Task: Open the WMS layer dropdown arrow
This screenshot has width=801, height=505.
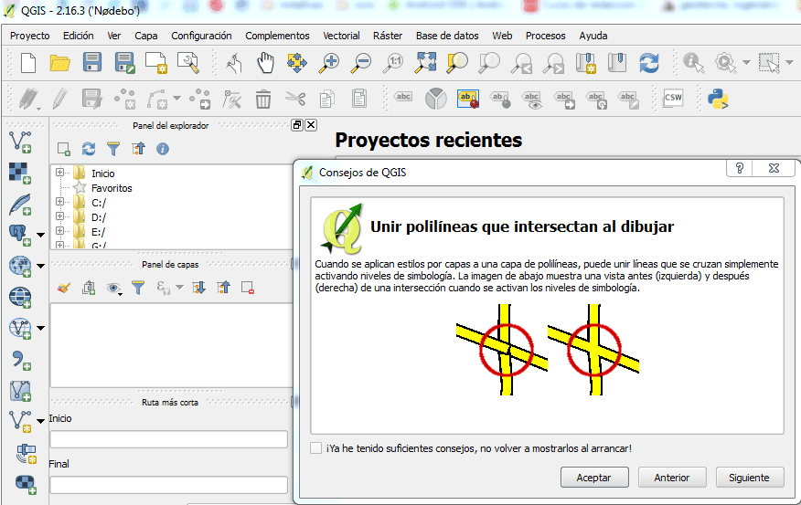Action: pyautogui.click(x=40, y=266)
